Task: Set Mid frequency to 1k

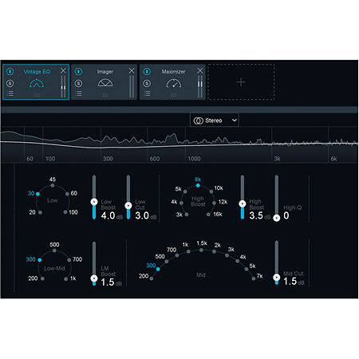Action: (x=188, y=251)
